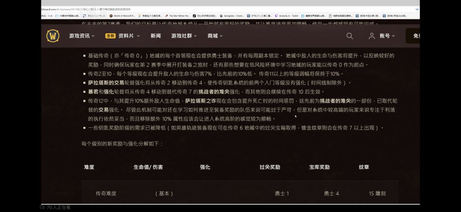Click the bold 萨拉塔斯的交易 text
Viewport: 461px width, 212px height.
[x=106, y=83]
